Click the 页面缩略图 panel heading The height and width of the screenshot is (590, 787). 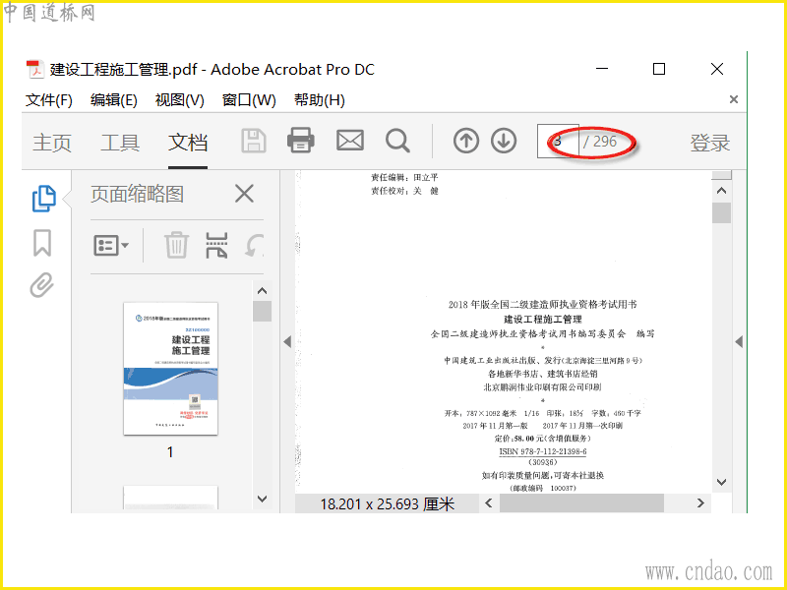coord(137,194)
